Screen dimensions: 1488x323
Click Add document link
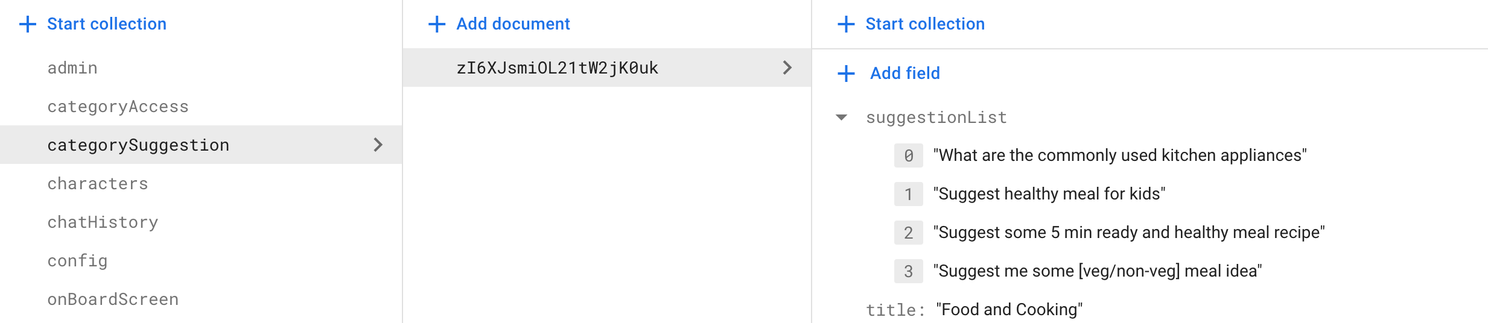[513, 24]
